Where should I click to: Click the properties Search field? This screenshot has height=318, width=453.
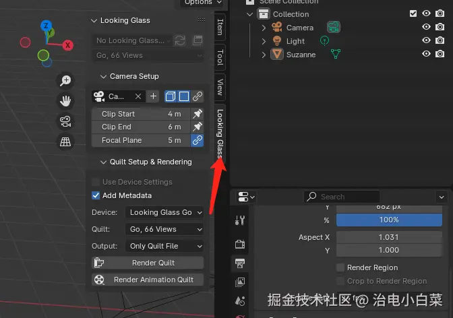pos(342,197)
